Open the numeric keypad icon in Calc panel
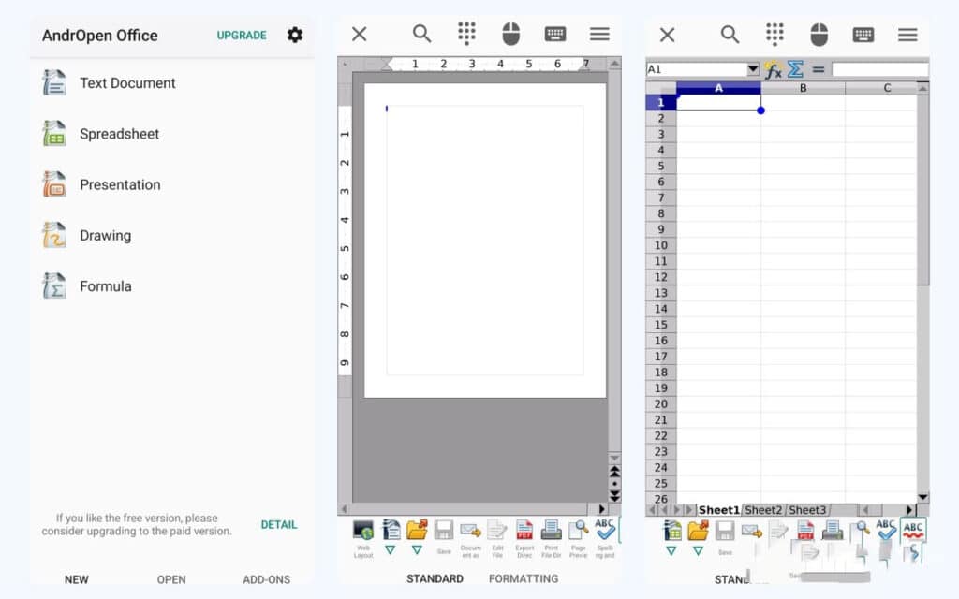 [x=775, y=34]
